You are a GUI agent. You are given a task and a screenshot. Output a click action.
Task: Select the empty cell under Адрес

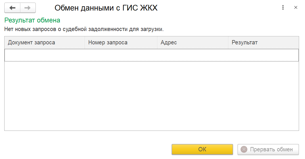(193, 55)
